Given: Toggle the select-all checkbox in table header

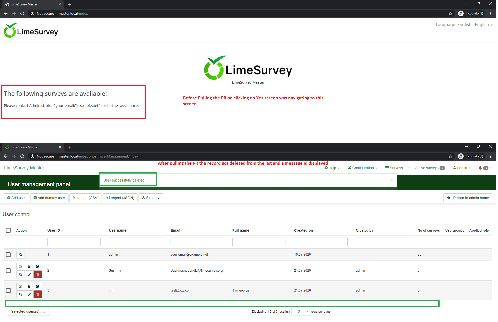Looking at the screenshot, I should (x=8, y=231).
